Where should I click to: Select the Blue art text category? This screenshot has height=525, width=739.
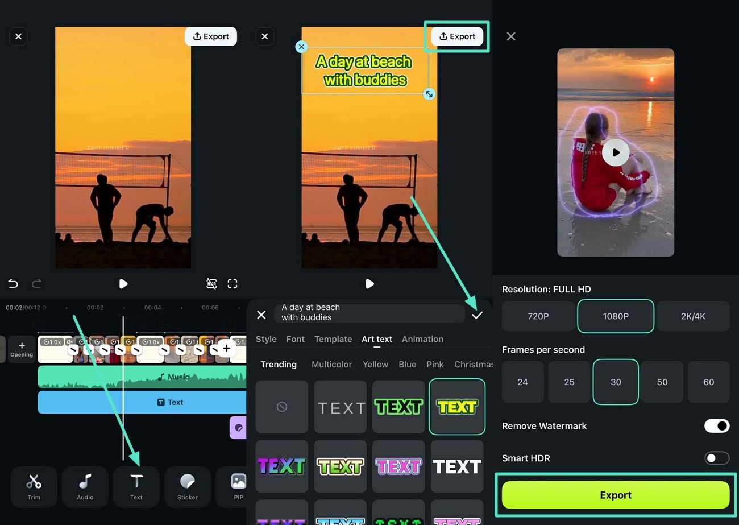point(408,364)
